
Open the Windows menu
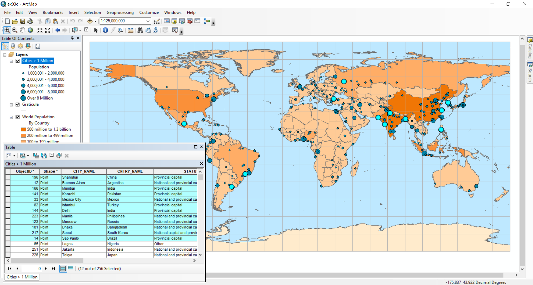(x=173, y=12)
